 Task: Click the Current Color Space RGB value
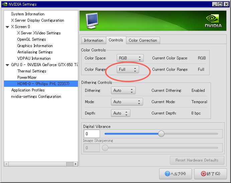point(202,58)
